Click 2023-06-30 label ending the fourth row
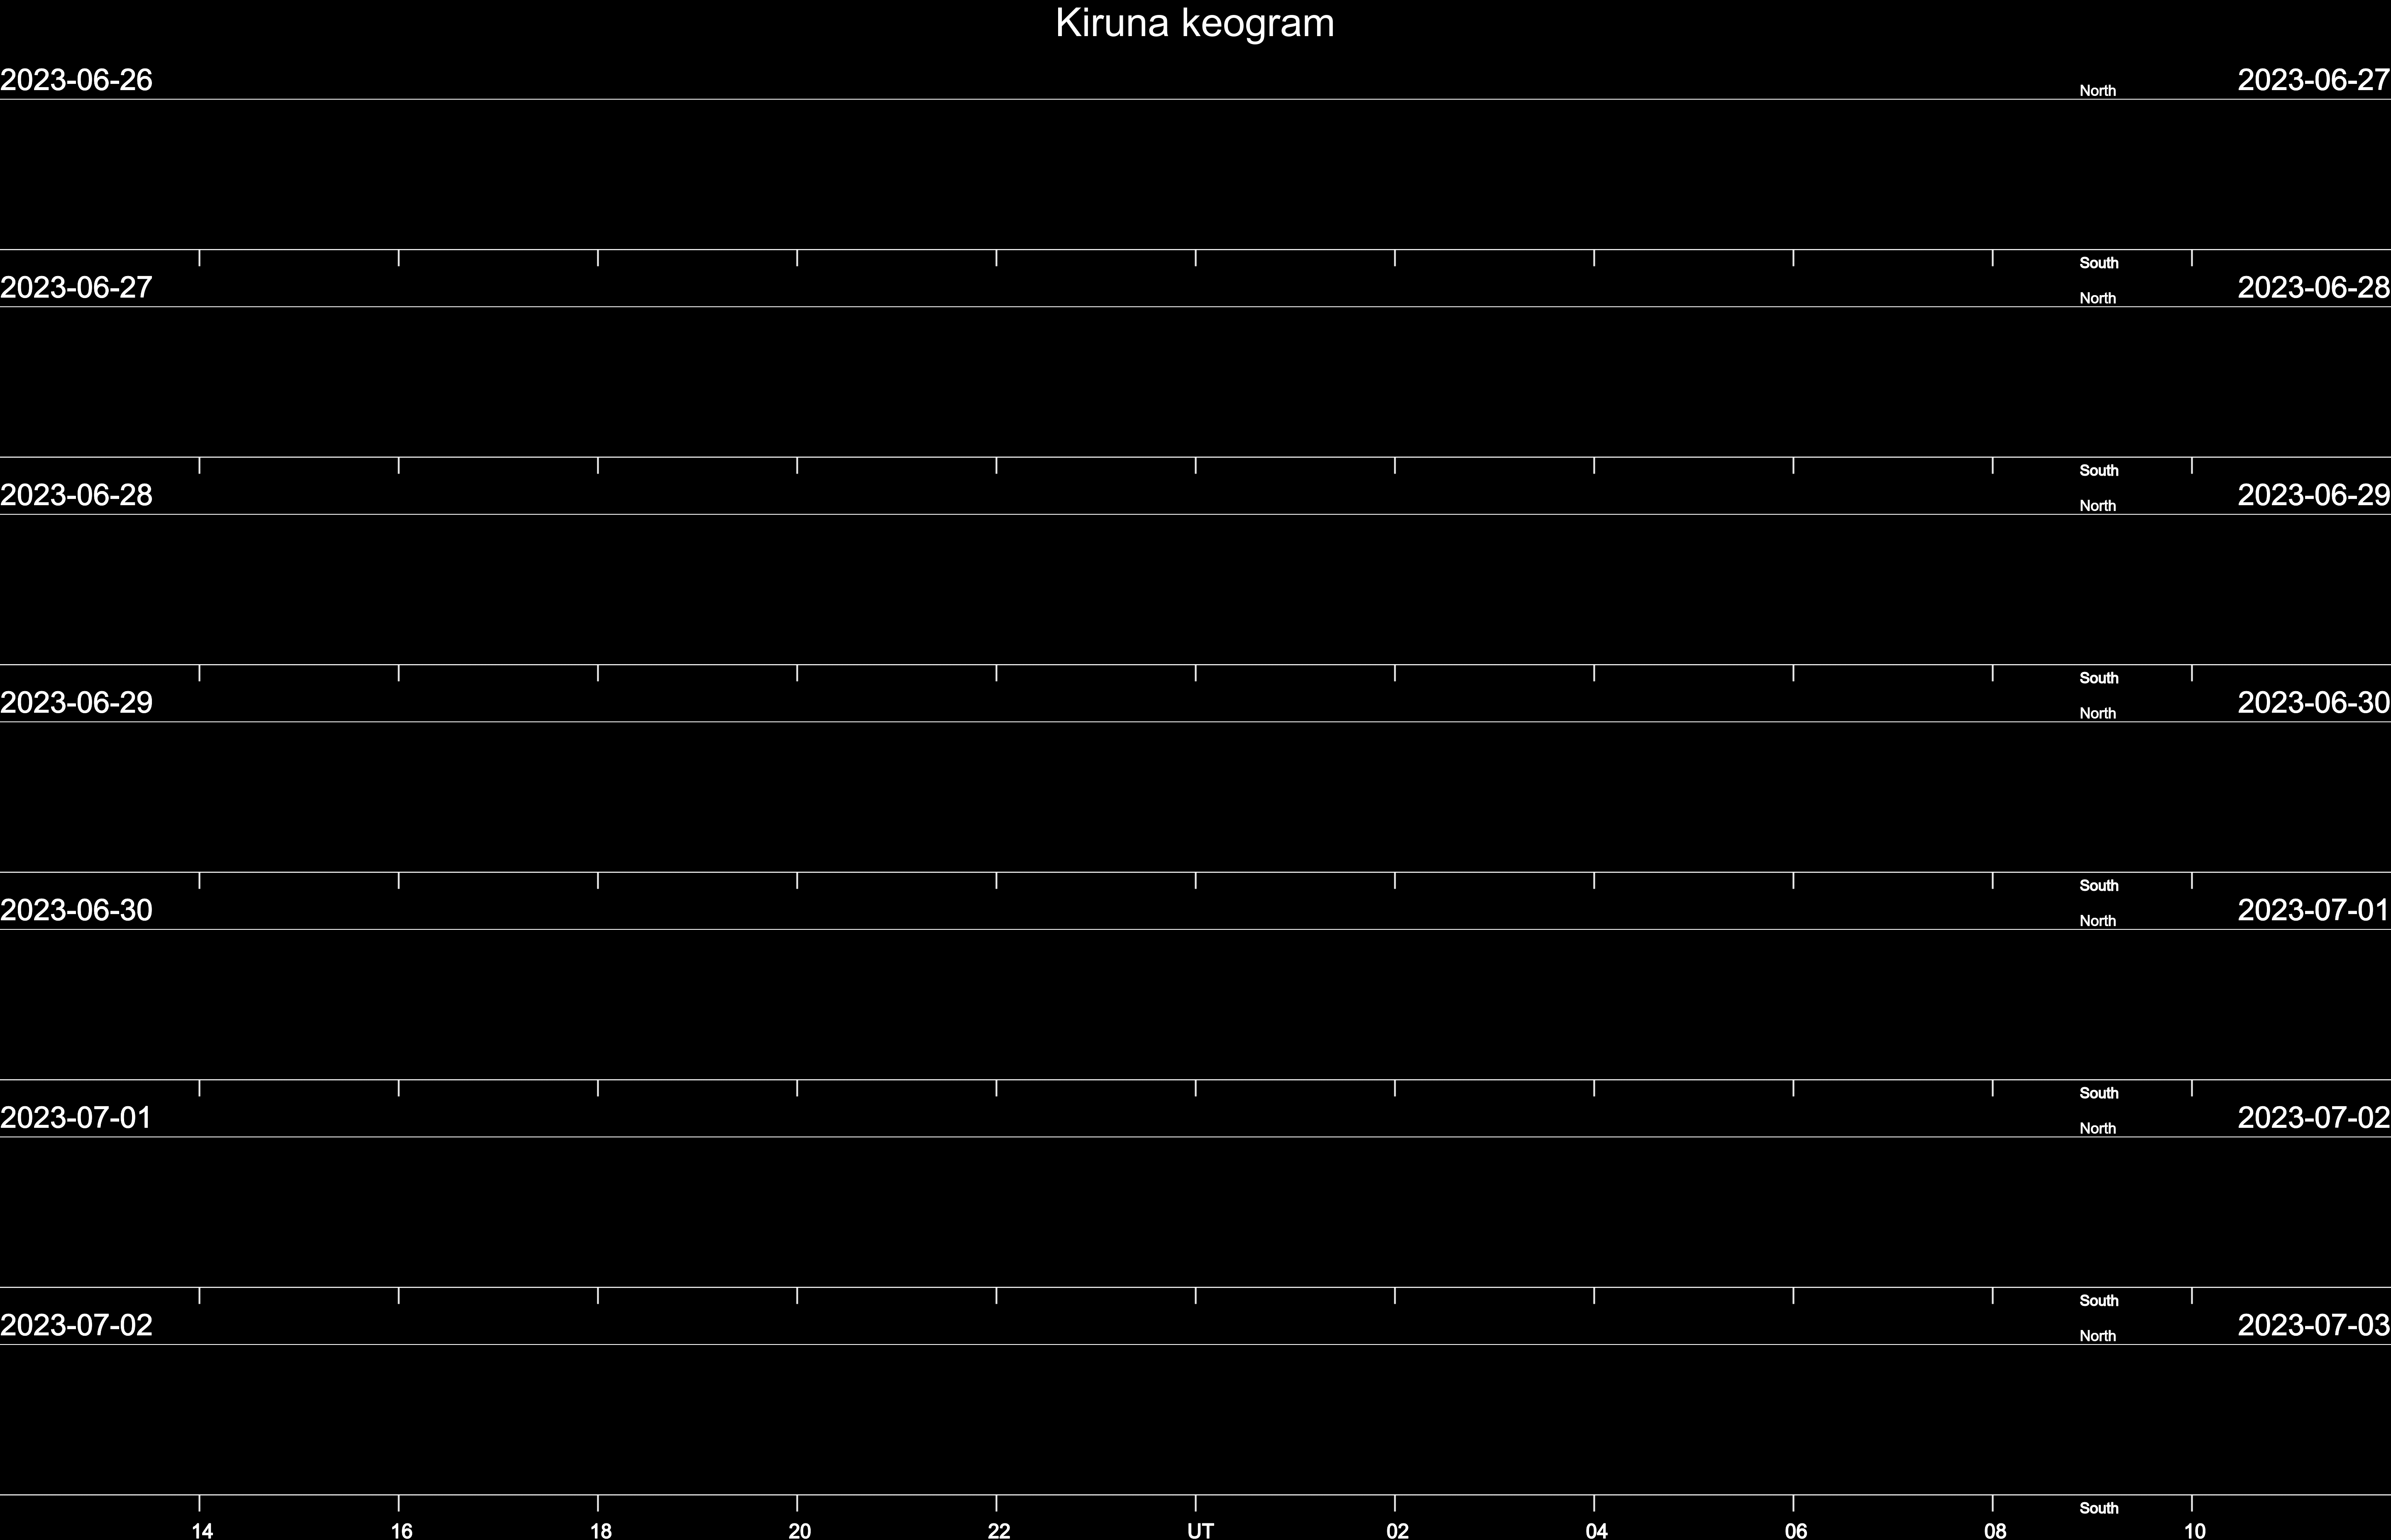Viewport: 2391px width, 1540px height. (x=2314, y=703)
